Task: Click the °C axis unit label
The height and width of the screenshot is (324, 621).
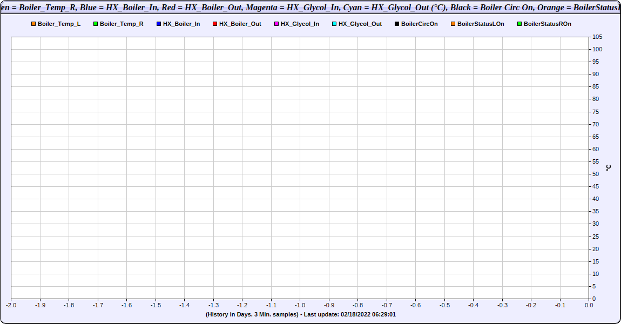Action: click(609, 168)
